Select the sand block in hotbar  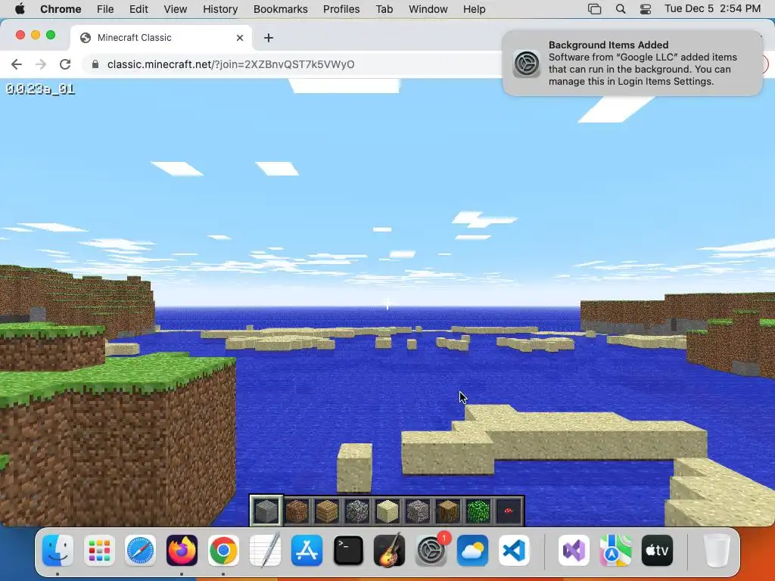(x=387, y=511)
